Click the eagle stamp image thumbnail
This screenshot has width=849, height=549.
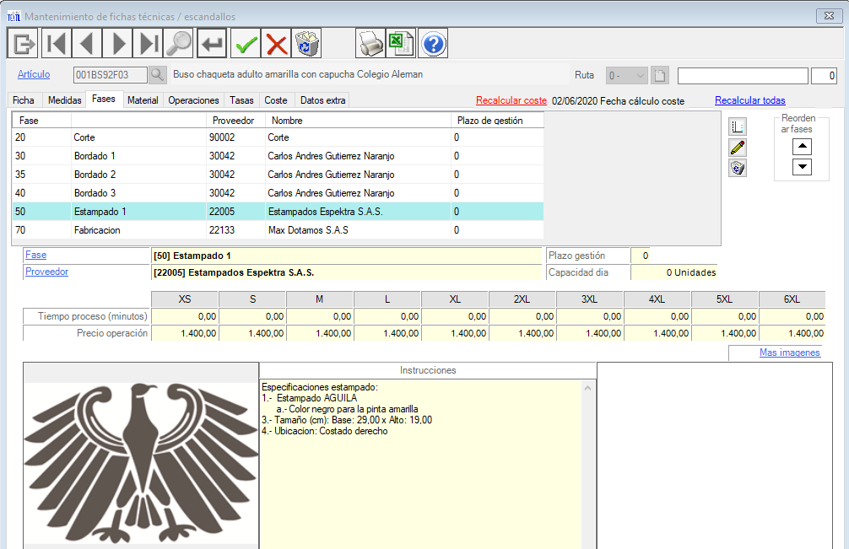(x=141, y=460)
